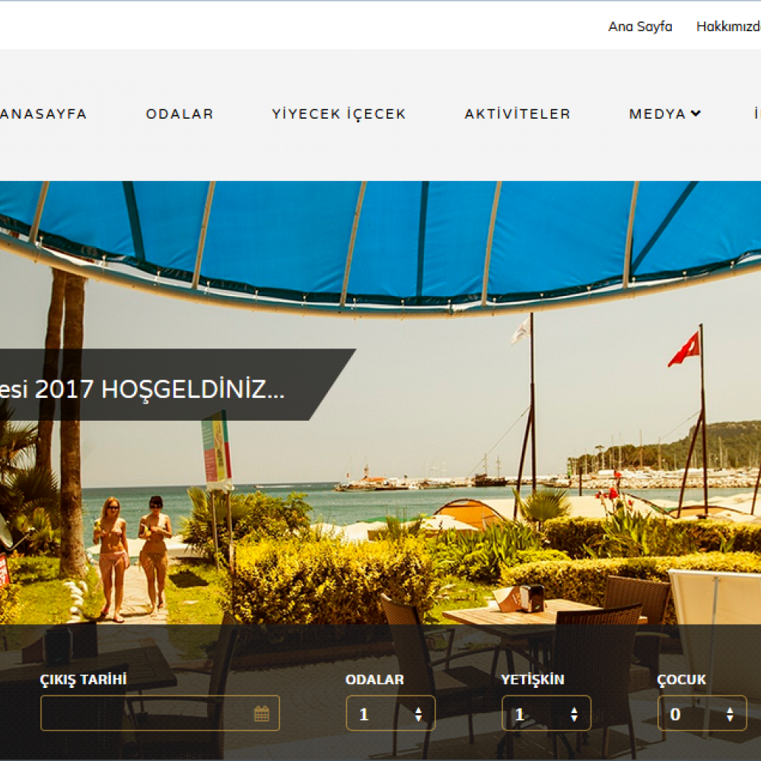
Task: Select YİYECEK İÇECEK from the navigation bar
Action: [339, 114]
